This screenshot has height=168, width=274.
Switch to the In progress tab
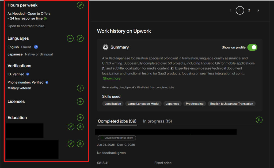[x=157, y=121]
